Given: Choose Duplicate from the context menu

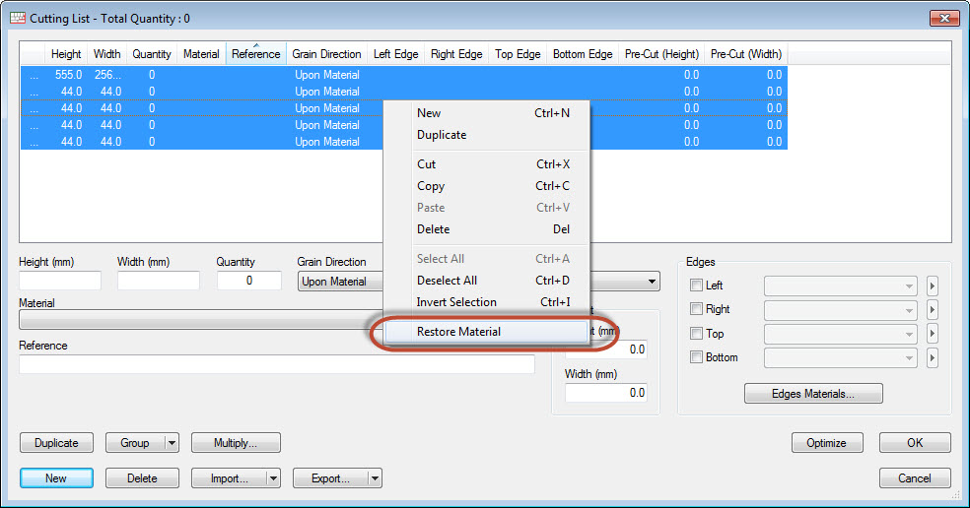Looking at the screenshot, I should point(486,135).
